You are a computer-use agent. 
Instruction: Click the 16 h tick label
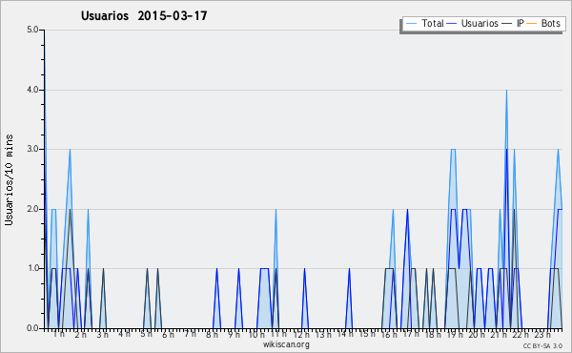390,334
